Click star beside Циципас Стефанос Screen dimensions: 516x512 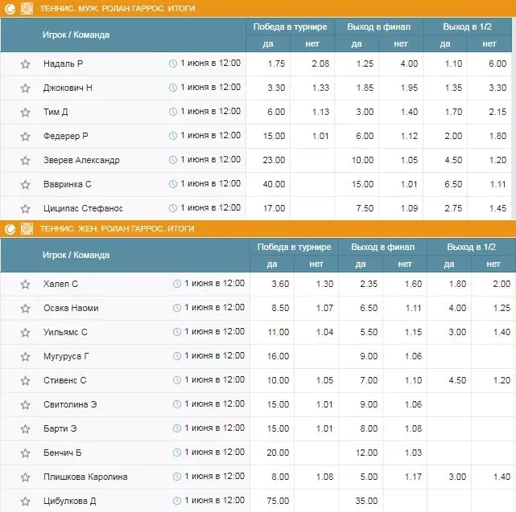25,208
